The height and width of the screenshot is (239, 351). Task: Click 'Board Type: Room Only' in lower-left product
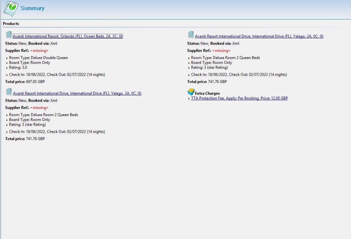tap(30, 120)
